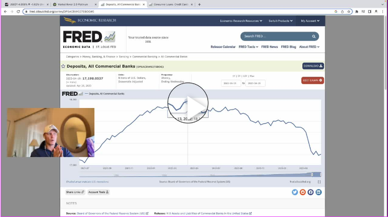This screenshot has height=217, width=388.
Task: Open the Chrome three-dot menu
Action: pyautogui.click(x=383, y=12)
